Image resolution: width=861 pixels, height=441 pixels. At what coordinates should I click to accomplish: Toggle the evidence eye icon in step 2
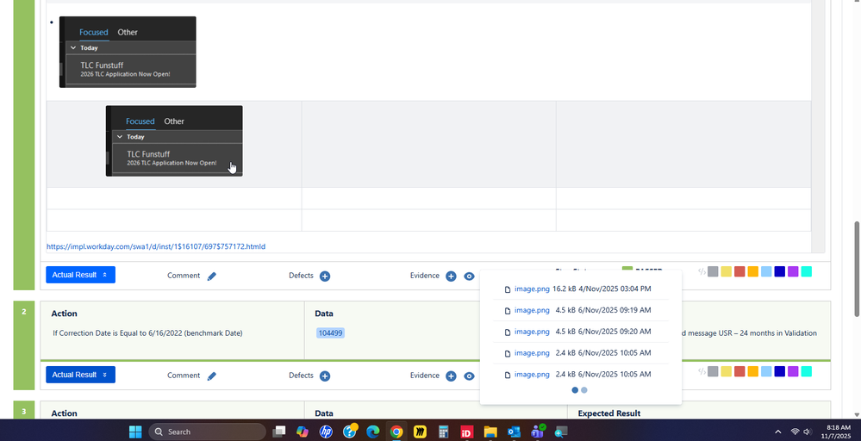[x=469, y=376]
